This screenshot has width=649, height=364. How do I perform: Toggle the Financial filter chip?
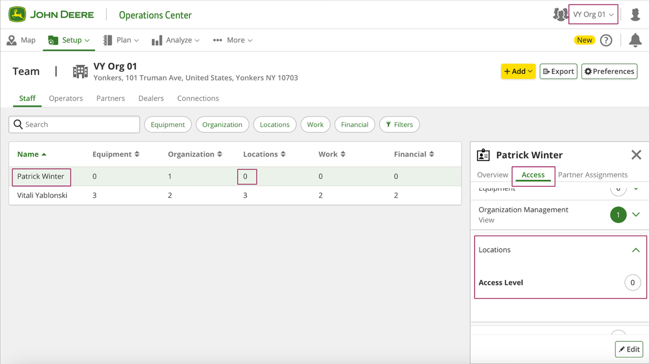click(x=354, y=124)
